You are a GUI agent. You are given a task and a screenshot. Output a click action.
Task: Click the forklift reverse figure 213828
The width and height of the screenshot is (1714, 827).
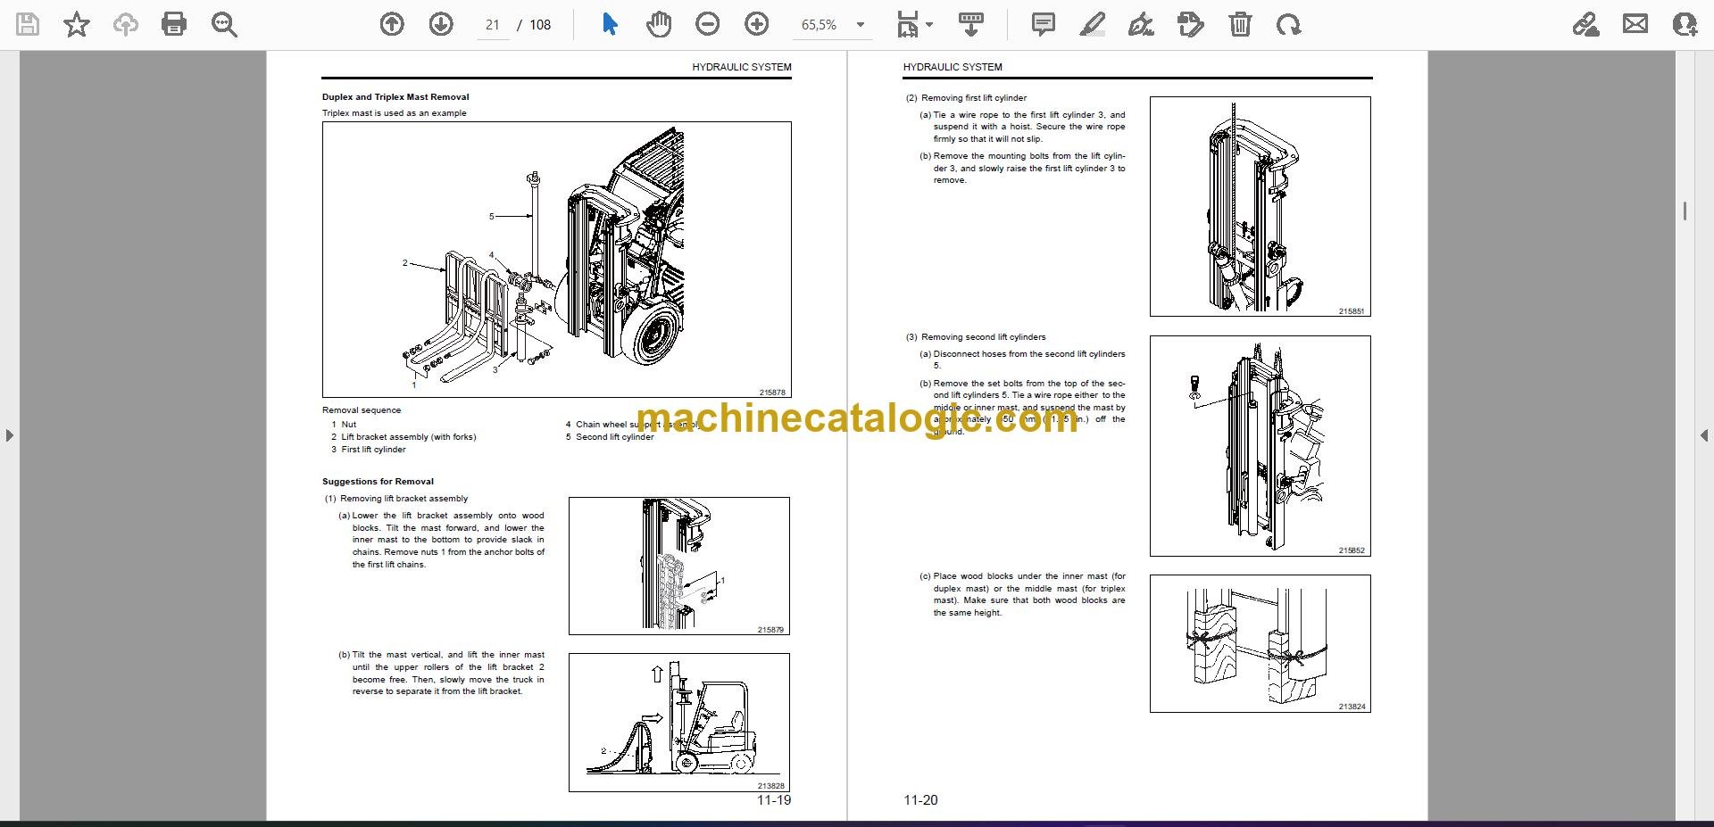tap(678, 723)
